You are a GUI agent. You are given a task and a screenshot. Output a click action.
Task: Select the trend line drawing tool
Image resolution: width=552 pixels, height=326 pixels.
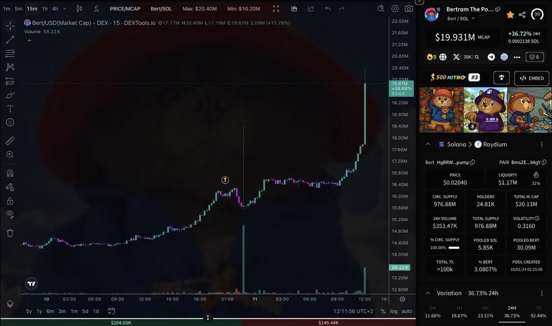(x=10, y=40)
